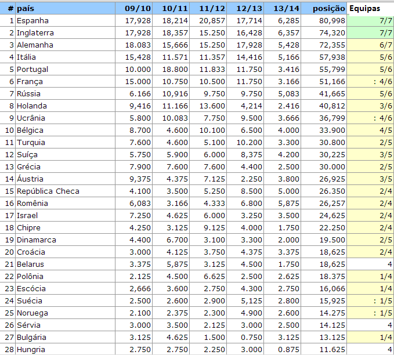
Task: Click Bélgica's Equipas value 4/5
Action: (386, 131)
